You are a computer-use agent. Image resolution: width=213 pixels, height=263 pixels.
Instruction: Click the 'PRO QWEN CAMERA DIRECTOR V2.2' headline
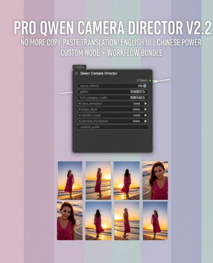[113, 28]
